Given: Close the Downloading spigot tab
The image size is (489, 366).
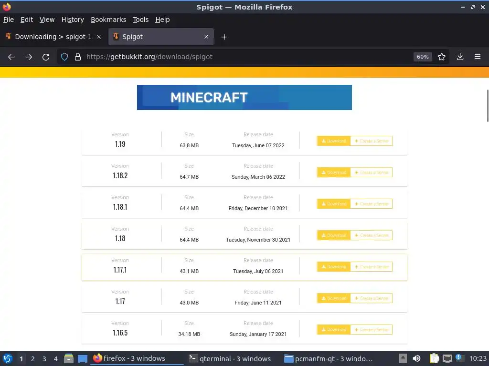Looking at the screenshot, I should tap(99, 37).
